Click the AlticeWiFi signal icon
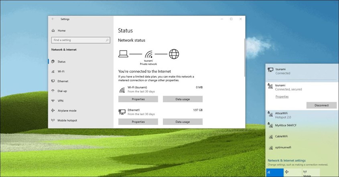 (270, 114)
